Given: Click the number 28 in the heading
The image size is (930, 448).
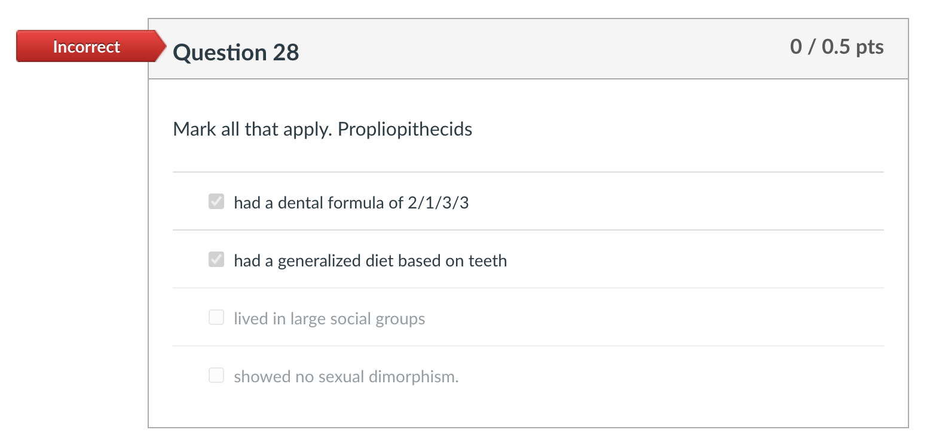Looking at the screenshot, I should coord(286,53).
